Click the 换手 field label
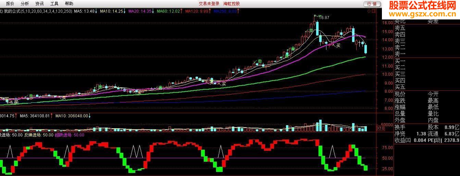 [400, 127]
